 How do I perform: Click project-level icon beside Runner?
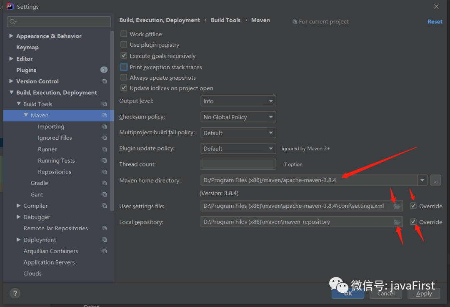[105, 149]
